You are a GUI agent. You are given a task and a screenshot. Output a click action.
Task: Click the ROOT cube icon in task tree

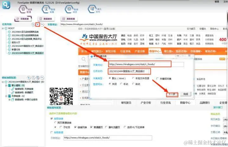point(6,28)
